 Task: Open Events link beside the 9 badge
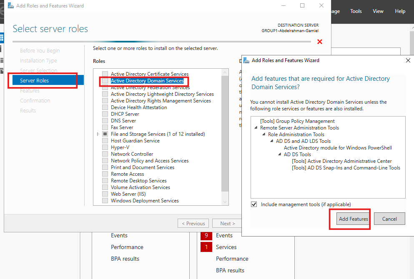pyautogui.click(x=224, y=236)
